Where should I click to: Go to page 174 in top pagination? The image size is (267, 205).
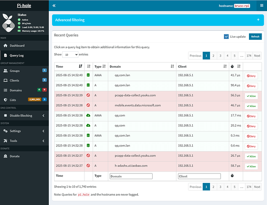[248, 56]
